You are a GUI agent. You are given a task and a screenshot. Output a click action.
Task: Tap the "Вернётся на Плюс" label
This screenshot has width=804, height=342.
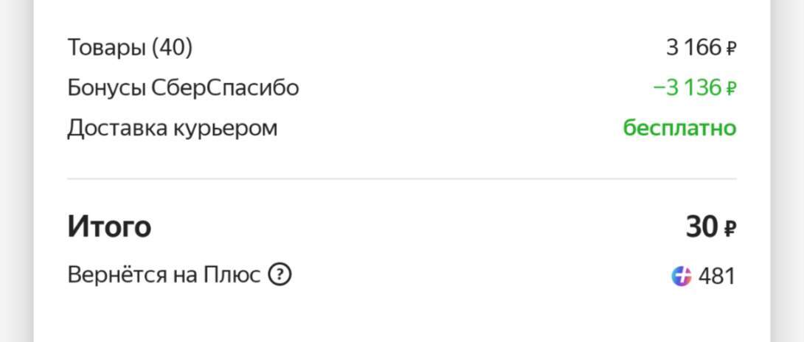tap(164, 275)
